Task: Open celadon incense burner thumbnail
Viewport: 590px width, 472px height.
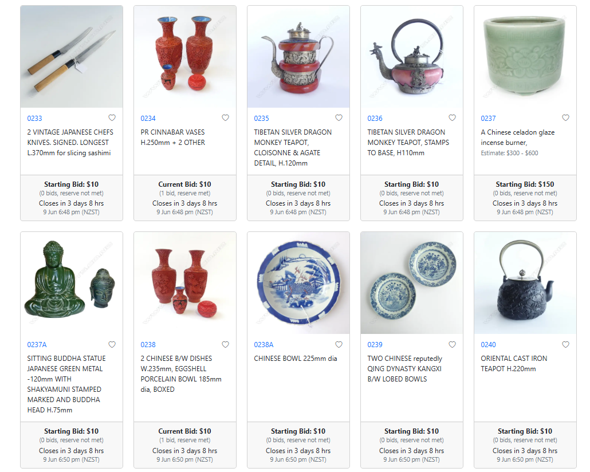Action: 525,57
